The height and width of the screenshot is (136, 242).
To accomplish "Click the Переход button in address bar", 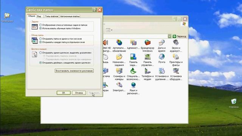I will coord(180,36).
